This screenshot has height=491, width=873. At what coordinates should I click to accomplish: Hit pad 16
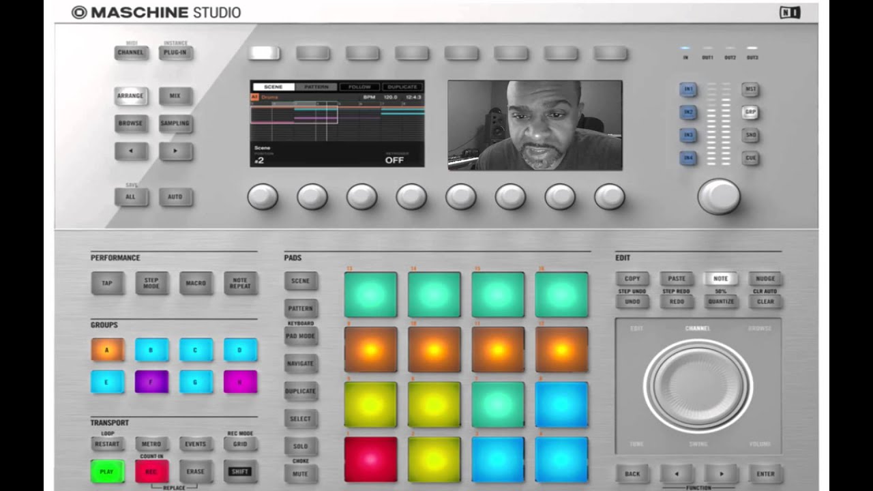561,295
